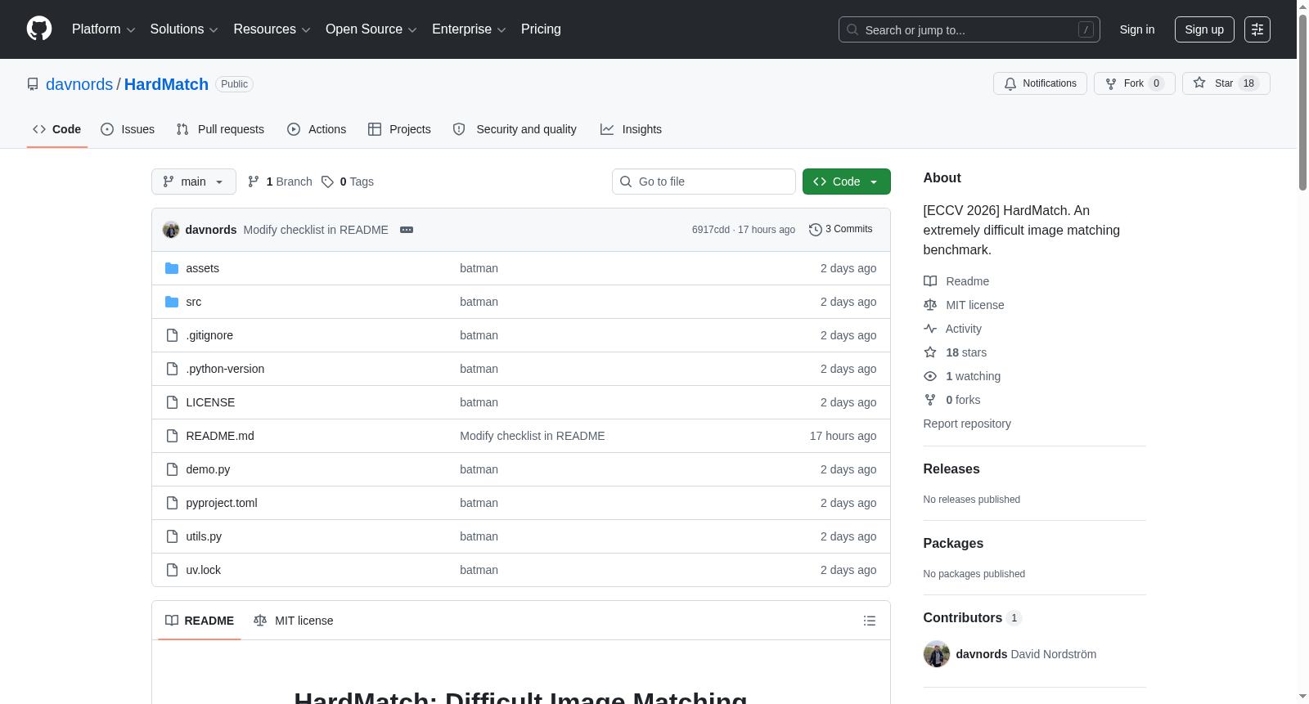Click the scale icon beside MIT license in About
The width and height of the screenshot is (1309, 704).
(930, 305)
